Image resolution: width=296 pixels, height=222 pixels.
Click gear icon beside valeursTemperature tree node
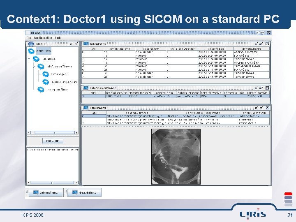[x=46, y=82]
